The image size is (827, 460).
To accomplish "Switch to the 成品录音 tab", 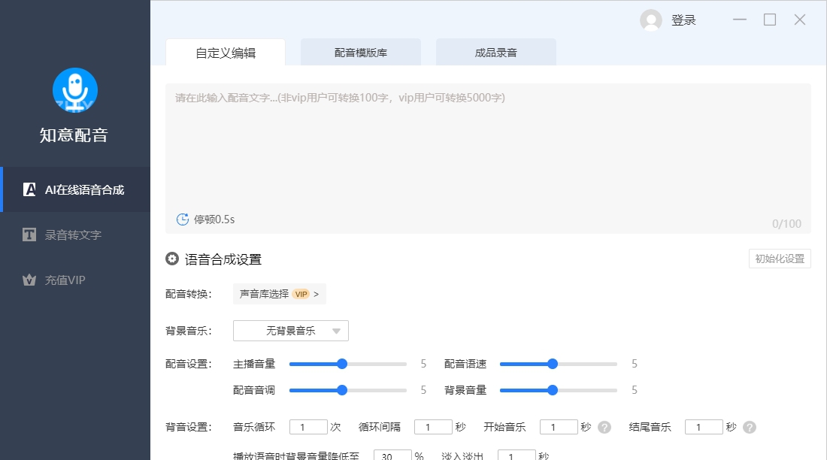I will 495,51.
